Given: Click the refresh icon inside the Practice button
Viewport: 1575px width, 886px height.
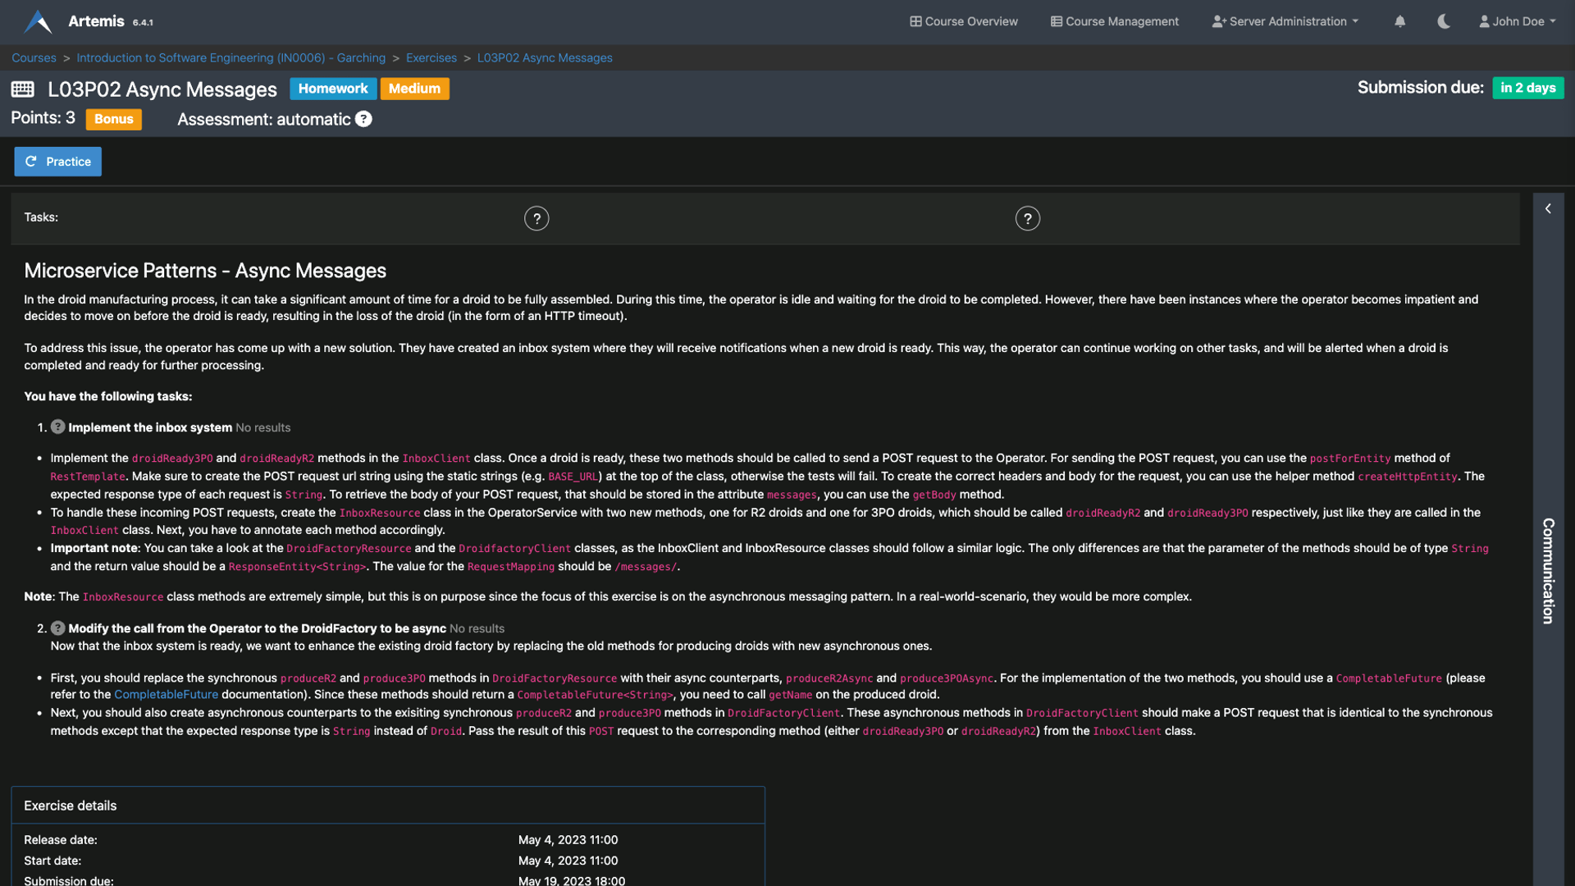Looking at the screenshot, I should [x=31, y=162].
